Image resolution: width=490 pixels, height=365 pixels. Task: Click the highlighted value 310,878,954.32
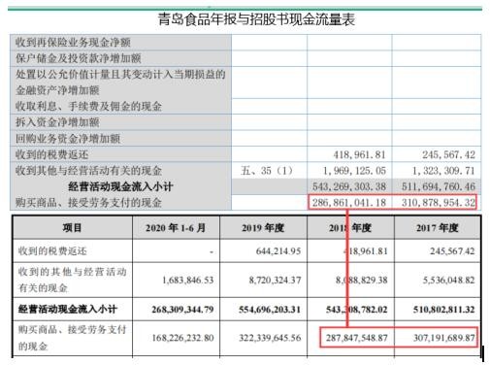point(439,203)
